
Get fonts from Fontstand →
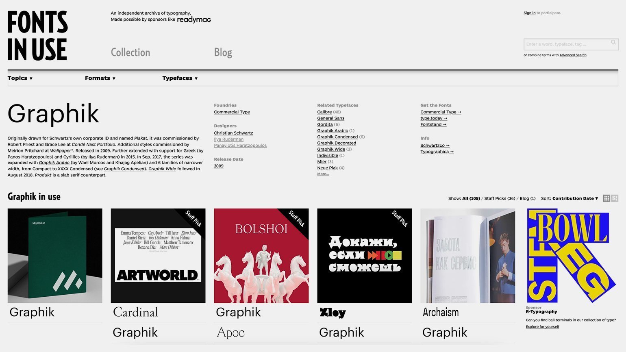coord(433,124)
